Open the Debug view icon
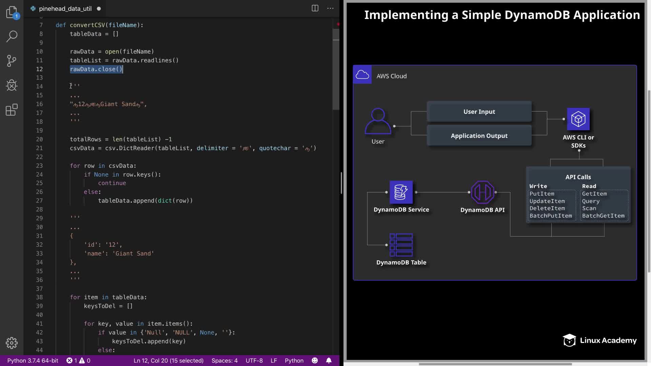This screenshot has height=366, width=651. pyautogui.click(x=12, y=85)
